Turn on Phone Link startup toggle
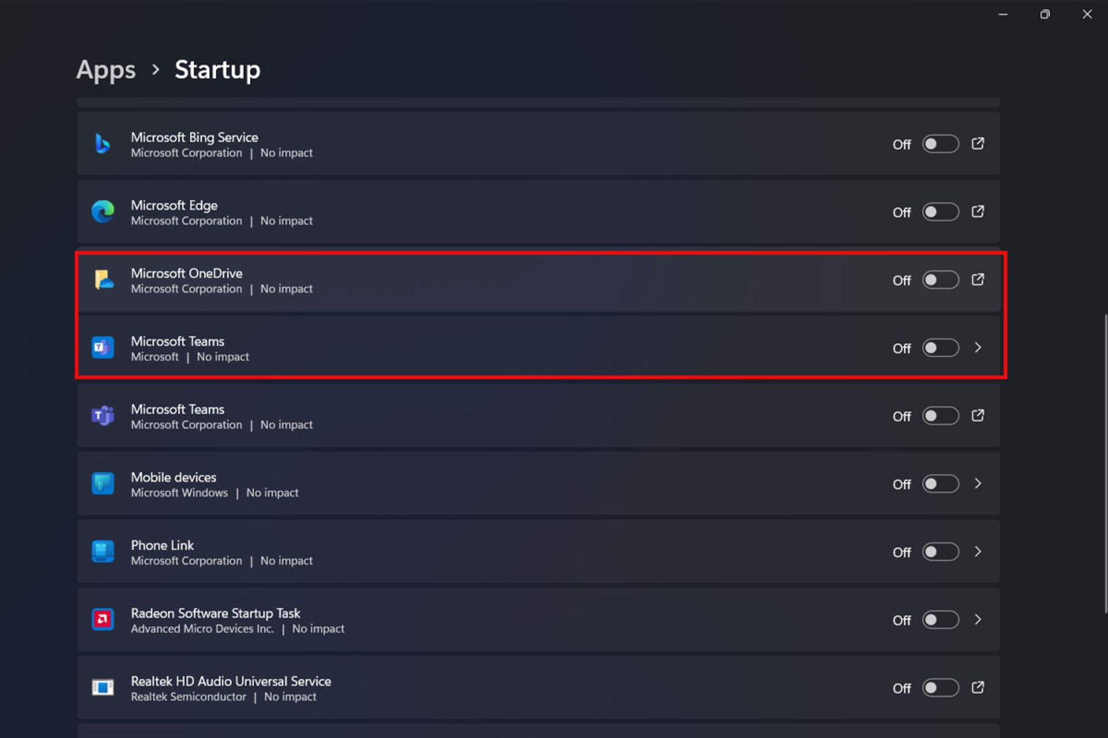Viewport: 1108px width, 738px height. coord(940,552)
